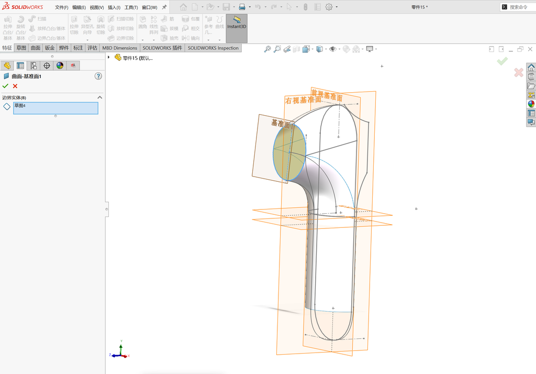This screenshot has width=536, height=374.
Task: Open the DimXpertManager crosshair tab
Action: pyautogui.click(x=47, y=65)
